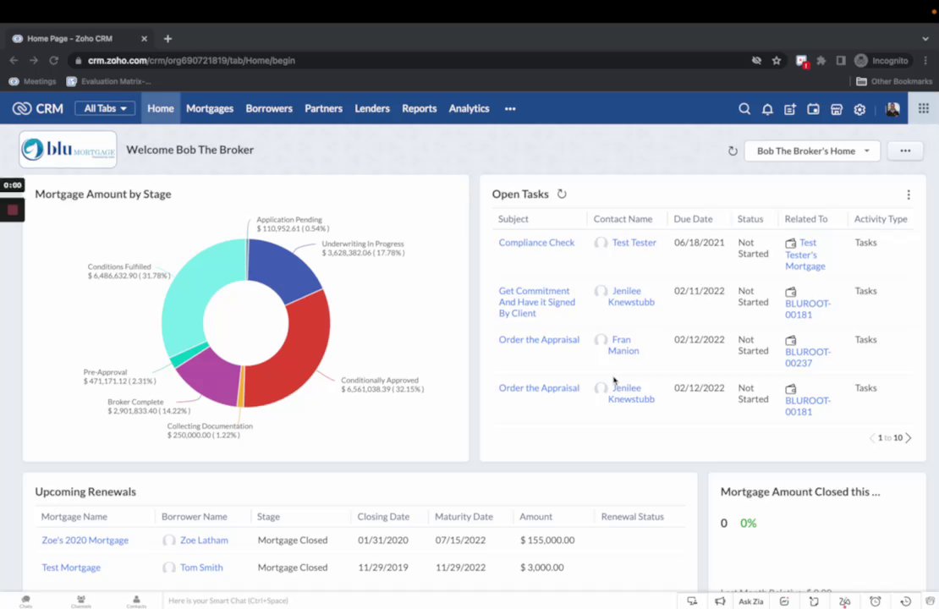Click the red-badged extension icon
The image size is (939, 609).
(801, 61)
